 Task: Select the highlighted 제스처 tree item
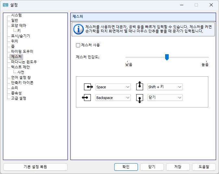[16, 57]
